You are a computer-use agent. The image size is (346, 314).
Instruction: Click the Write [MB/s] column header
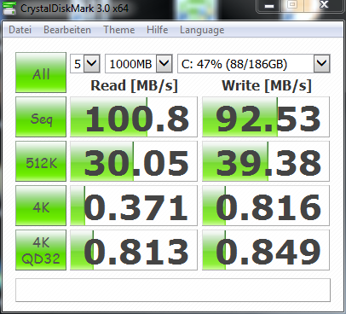pos(267,85)
